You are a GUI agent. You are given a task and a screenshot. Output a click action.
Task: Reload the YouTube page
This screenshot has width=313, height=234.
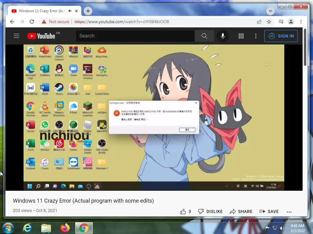[x=32, y=22]
